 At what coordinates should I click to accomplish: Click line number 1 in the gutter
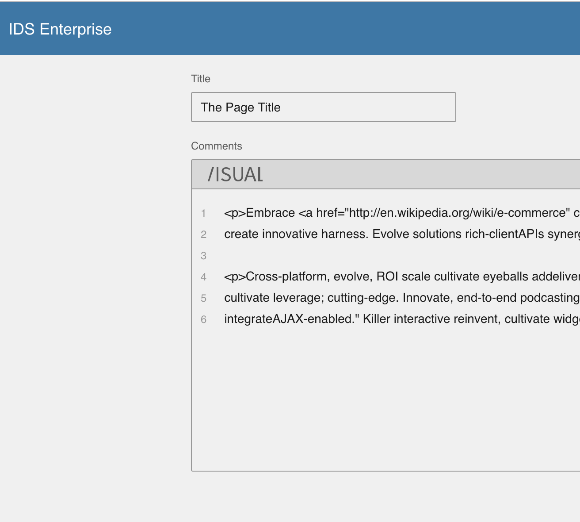click(x=203, y=213)
